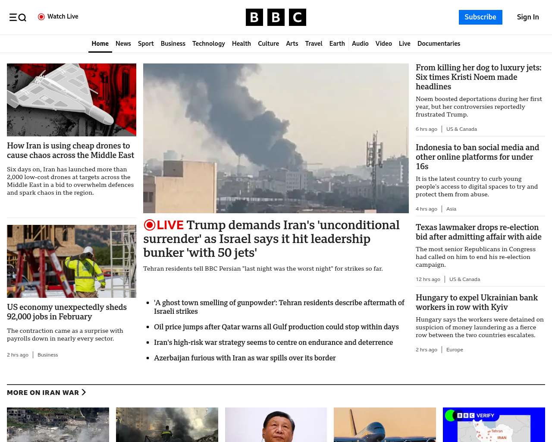The width and height of the screenshot is (552, 442).
Task: Select the Home tab
Action: tap(100, 44)
